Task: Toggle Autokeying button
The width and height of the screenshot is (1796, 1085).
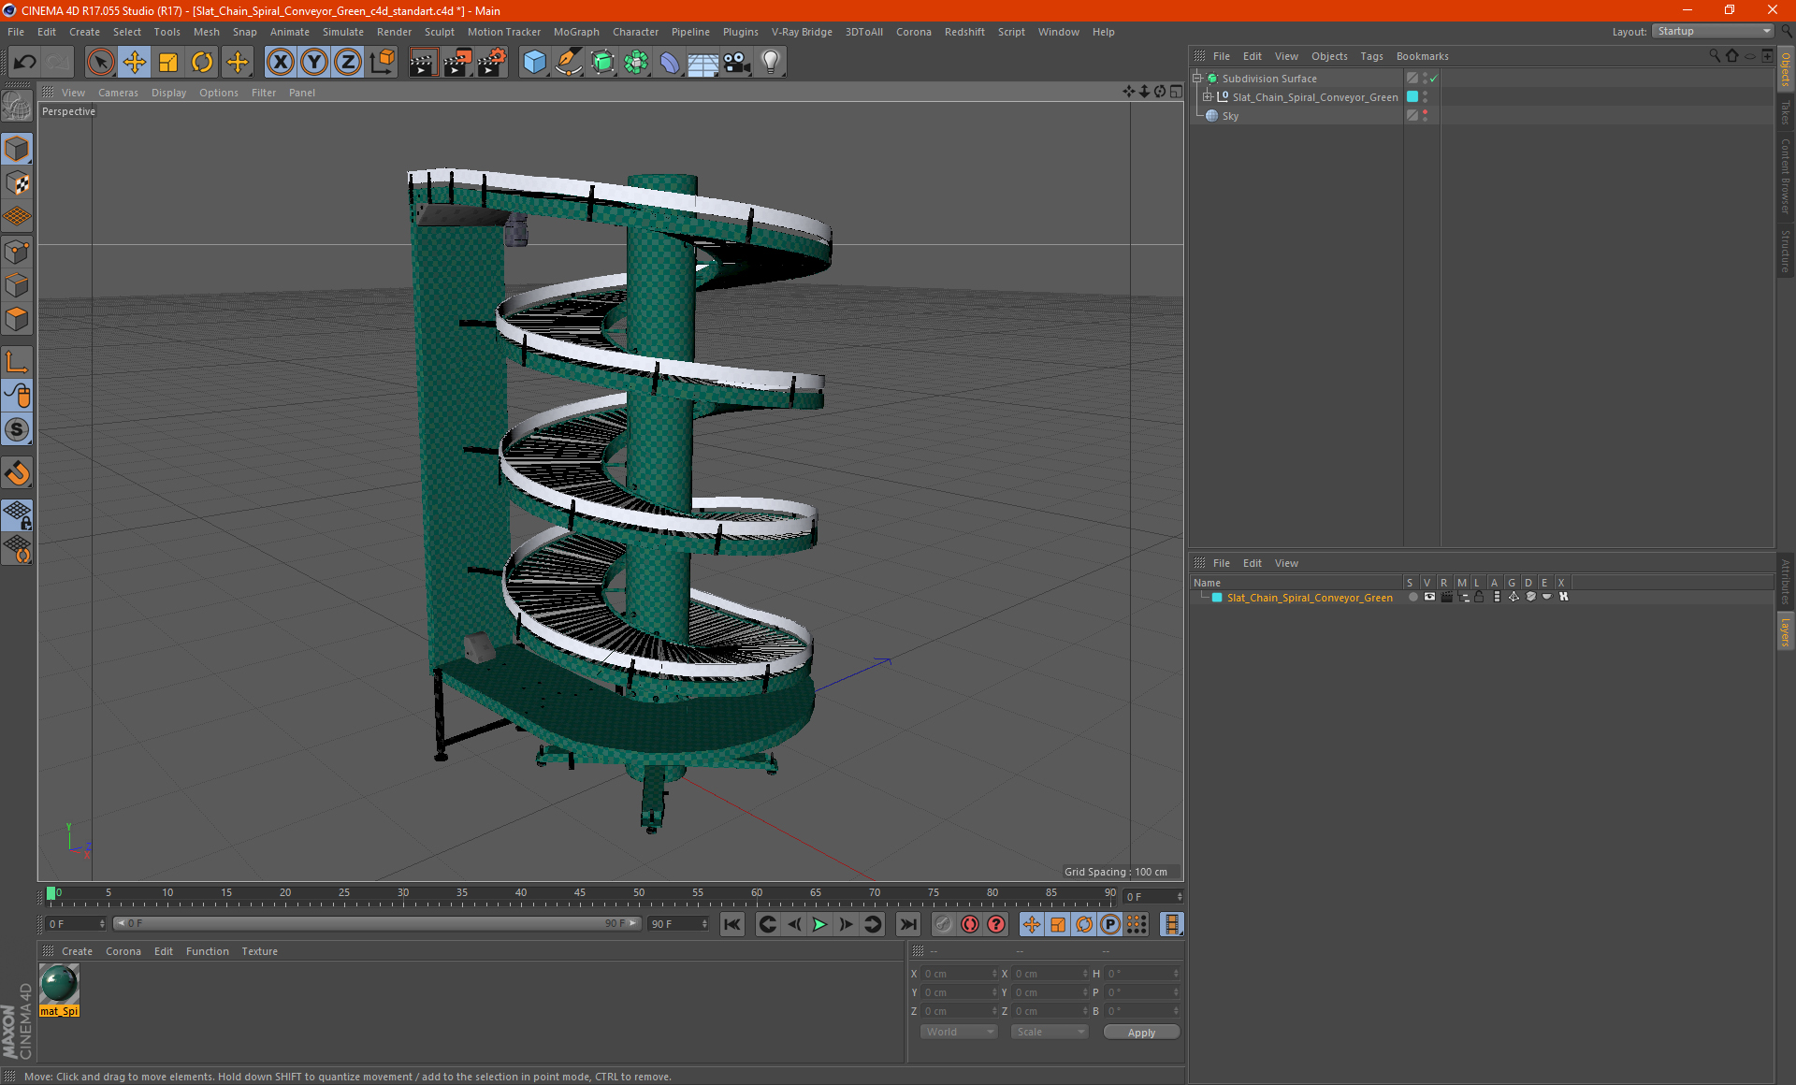Action: [x=970, y=924]
